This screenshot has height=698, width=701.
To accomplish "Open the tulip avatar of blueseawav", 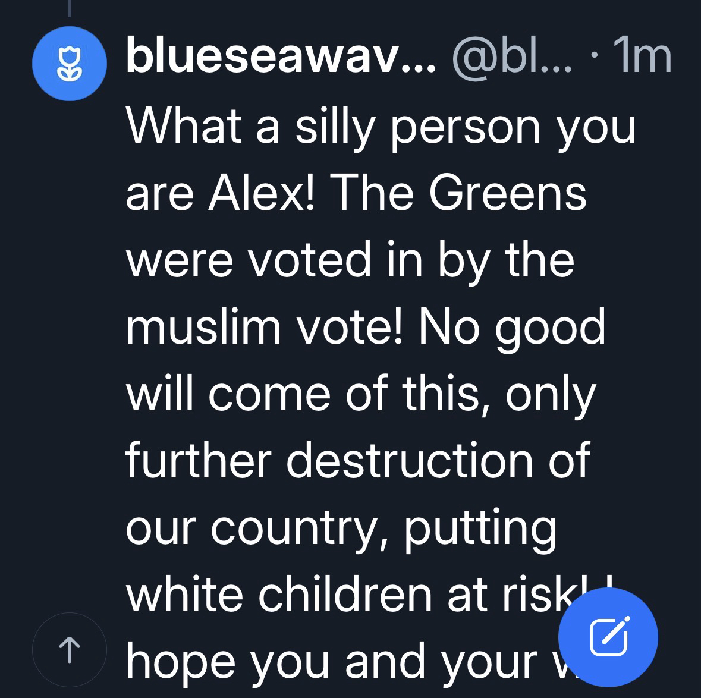I will pos(70,64).
